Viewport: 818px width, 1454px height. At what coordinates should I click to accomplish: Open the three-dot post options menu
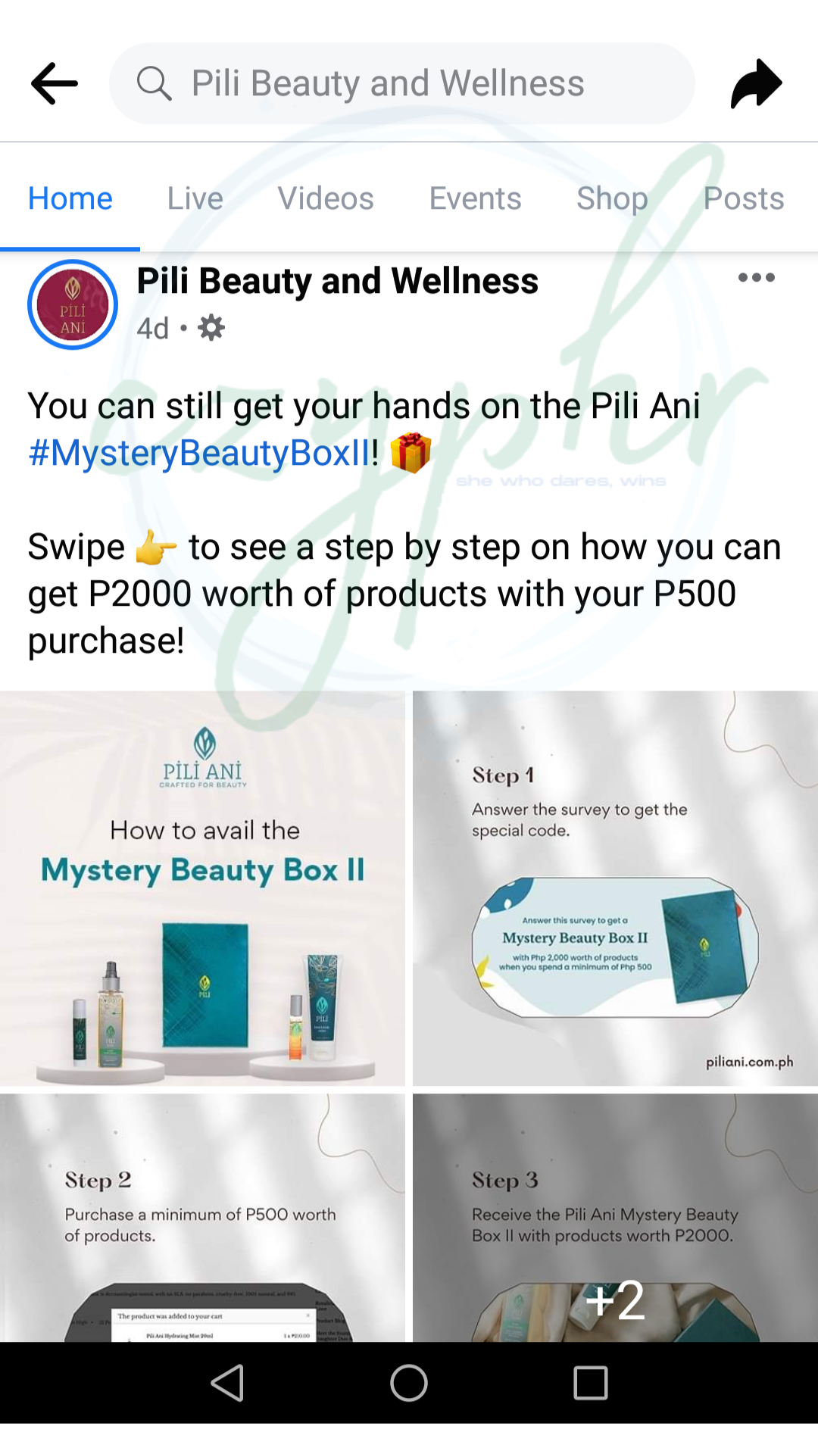tap(757, 277)
